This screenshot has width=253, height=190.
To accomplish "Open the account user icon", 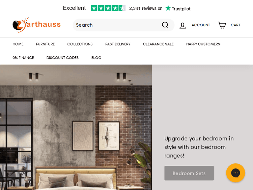I will click(x=182, y=26).
